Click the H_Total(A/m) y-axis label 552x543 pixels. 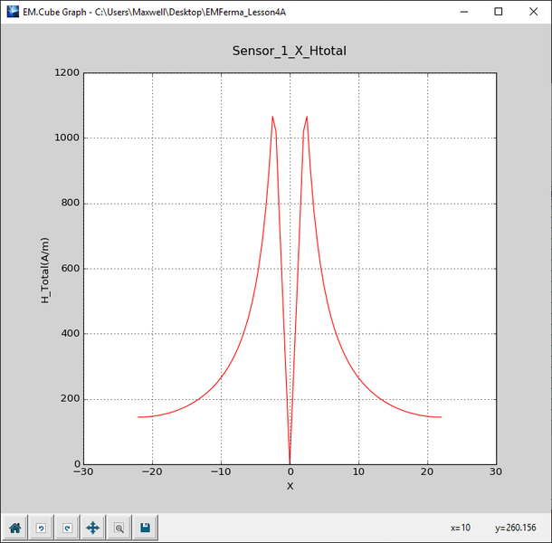click(x=45, y=268)
